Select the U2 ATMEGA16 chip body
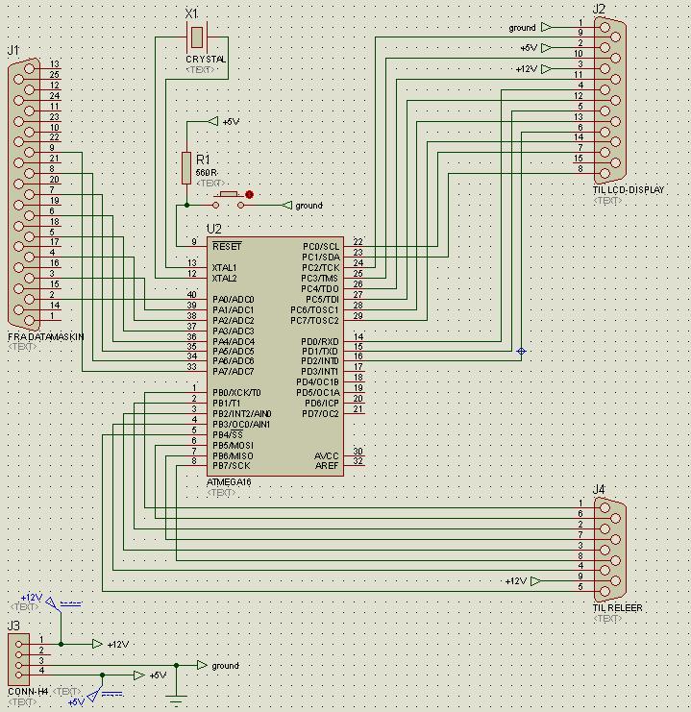 [x=275, y=356]
